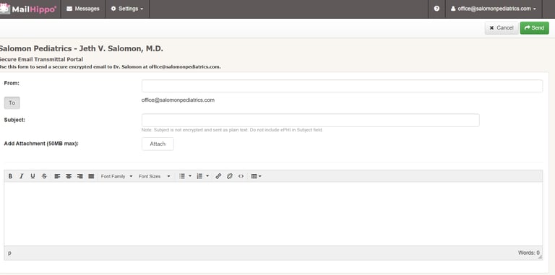Click recipient text office@salomonpediatrics.com
This screenshot has width=555, height=275.
[x=178, y=100]
